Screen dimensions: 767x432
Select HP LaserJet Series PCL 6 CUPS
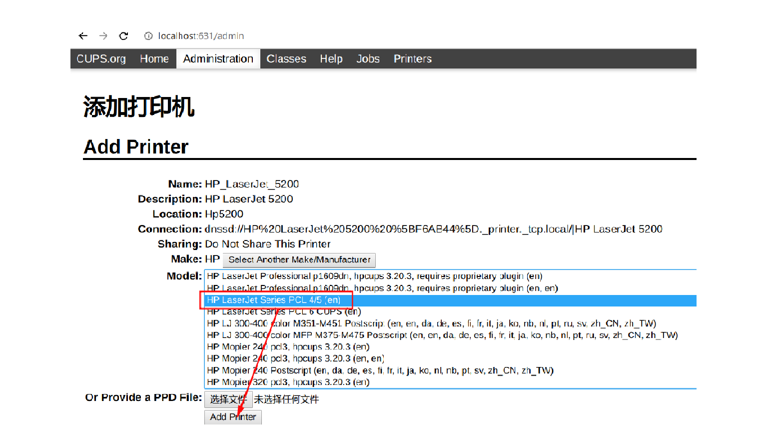coord(283,311)
